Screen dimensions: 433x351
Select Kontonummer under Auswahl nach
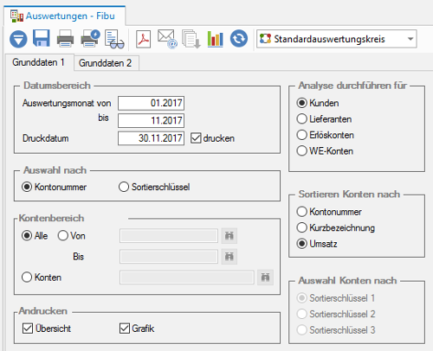tap(27, 187)
